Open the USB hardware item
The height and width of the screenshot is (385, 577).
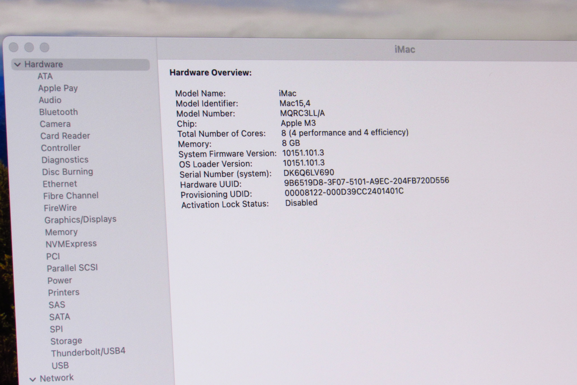tap(60, 365)
